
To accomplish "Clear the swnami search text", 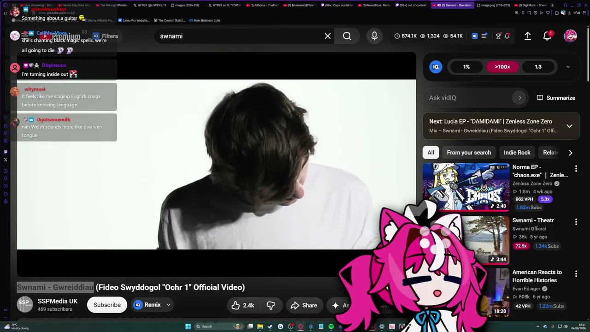I will [x=328, y=36].
